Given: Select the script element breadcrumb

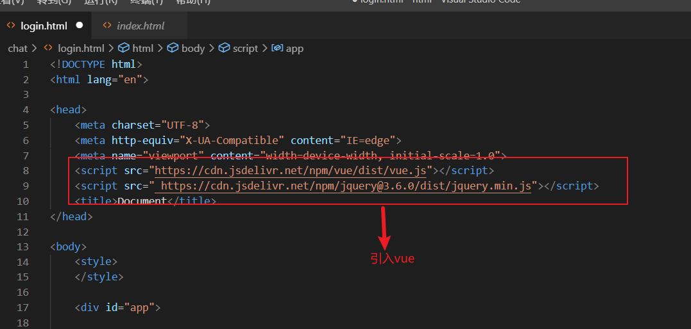Looking at the screenshot, I should point(245,49).
